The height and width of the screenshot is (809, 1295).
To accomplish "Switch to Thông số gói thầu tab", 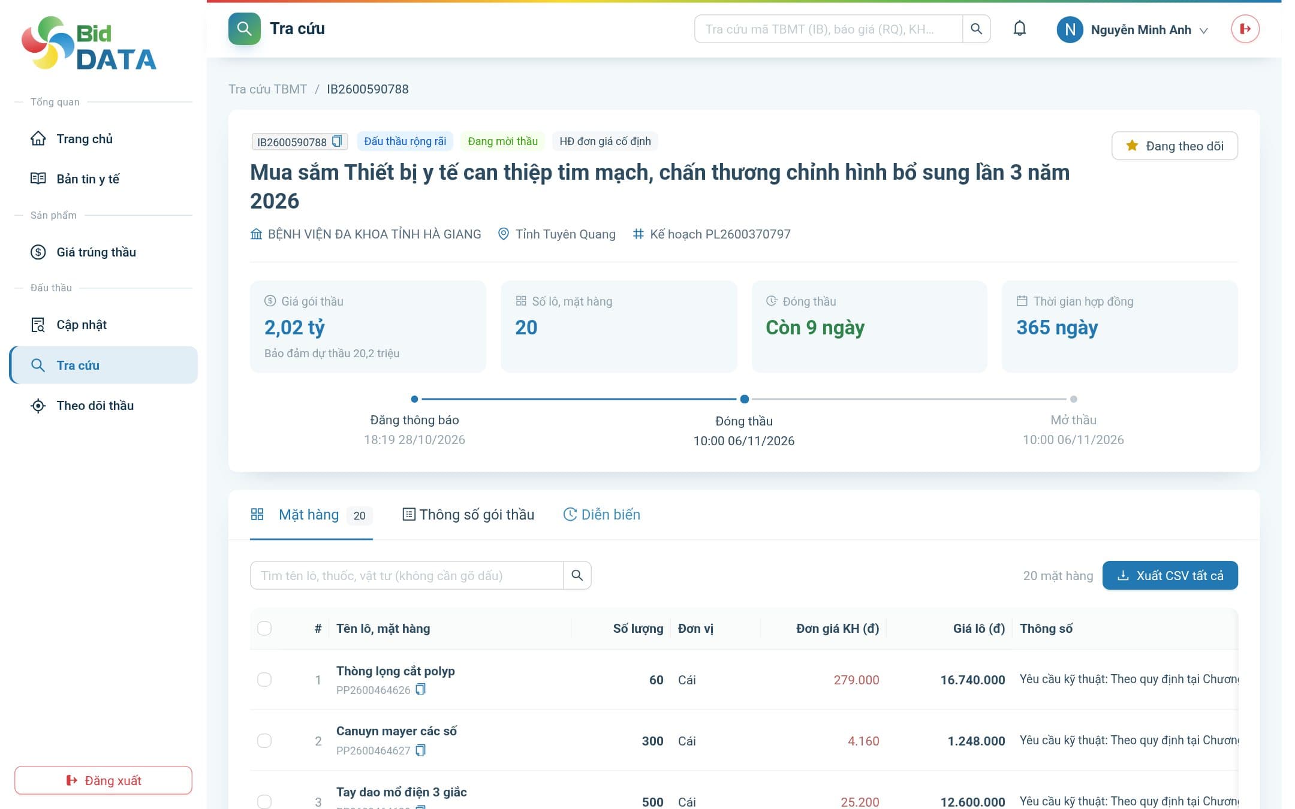I will click(x=468, y=515).
